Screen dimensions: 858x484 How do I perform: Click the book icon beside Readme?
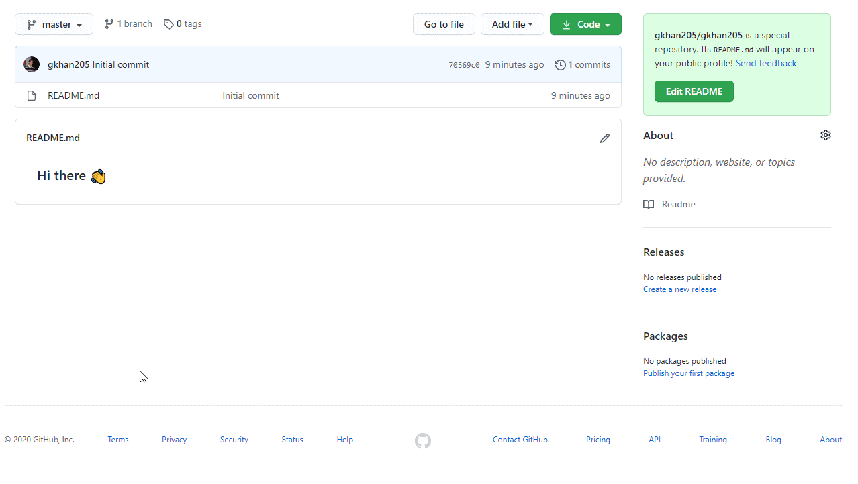pos(649,205)
